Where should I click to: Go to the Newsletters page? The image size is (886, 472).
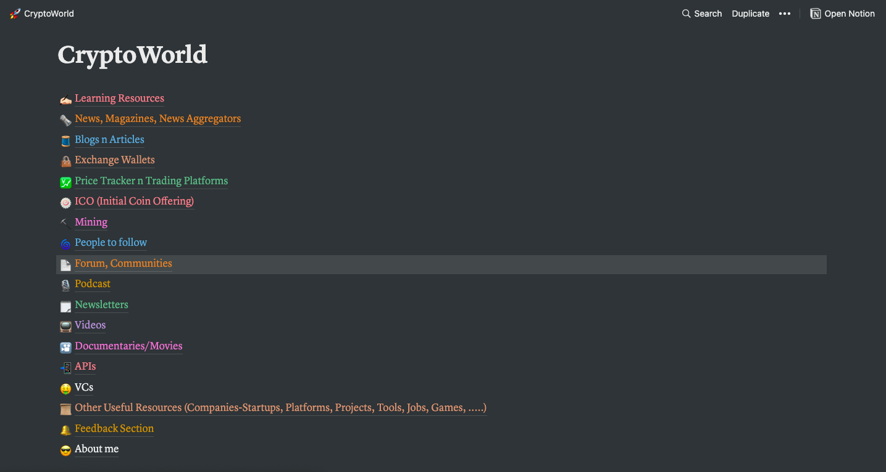coord(101,305)
